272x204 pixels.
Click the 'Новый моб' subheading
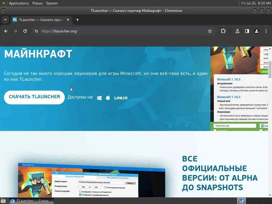point(224,101)
